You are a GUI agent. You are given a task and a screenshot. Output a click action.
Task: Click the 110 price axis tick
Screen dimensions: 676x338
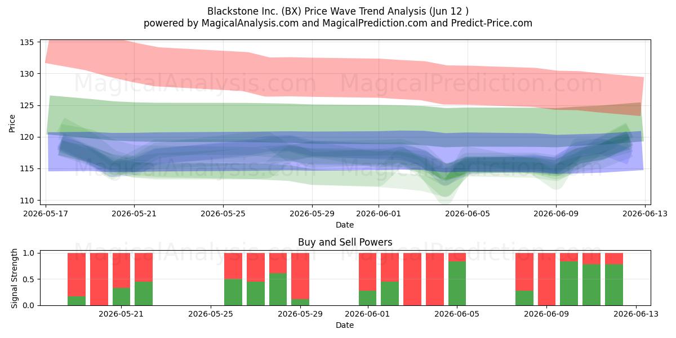28,200
